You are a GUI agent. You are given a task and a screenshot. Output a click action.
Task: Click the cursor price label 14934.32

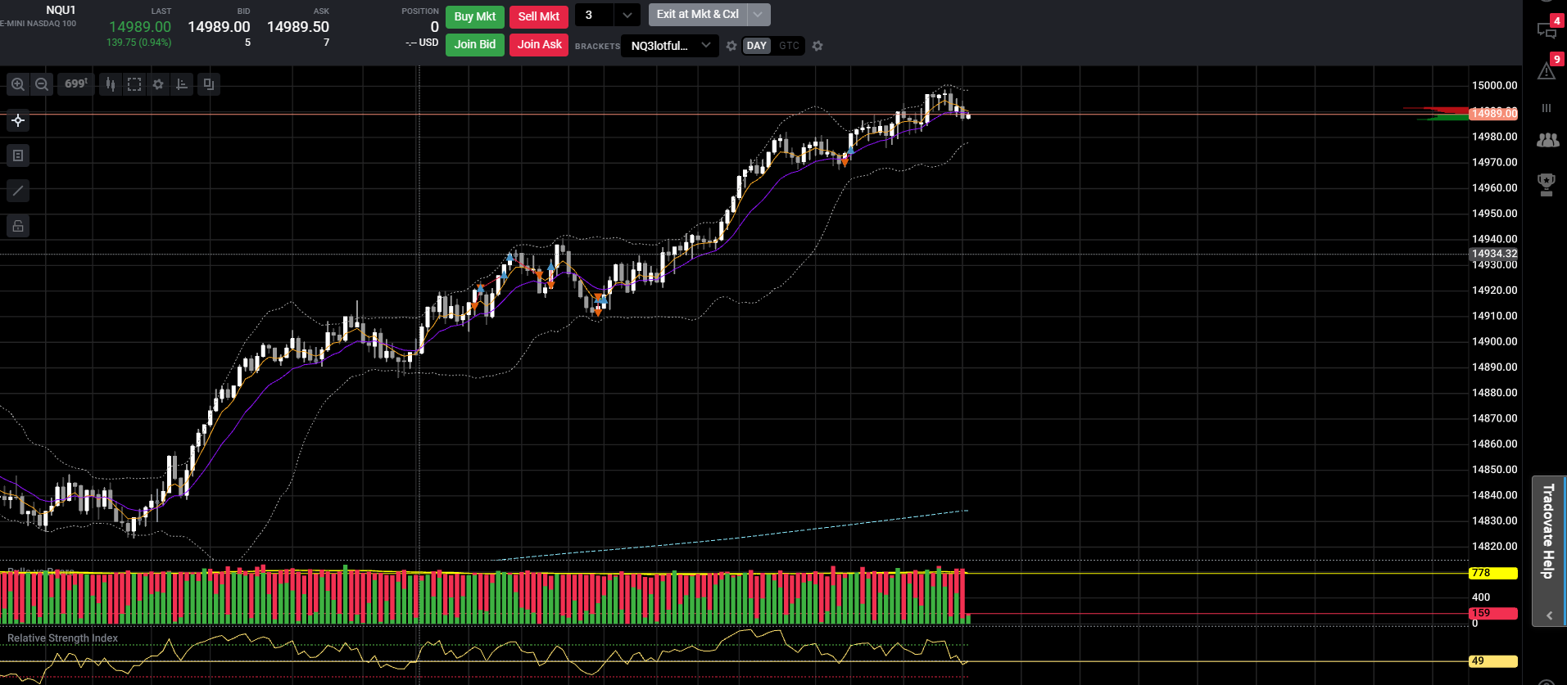tap(1494, 254)
